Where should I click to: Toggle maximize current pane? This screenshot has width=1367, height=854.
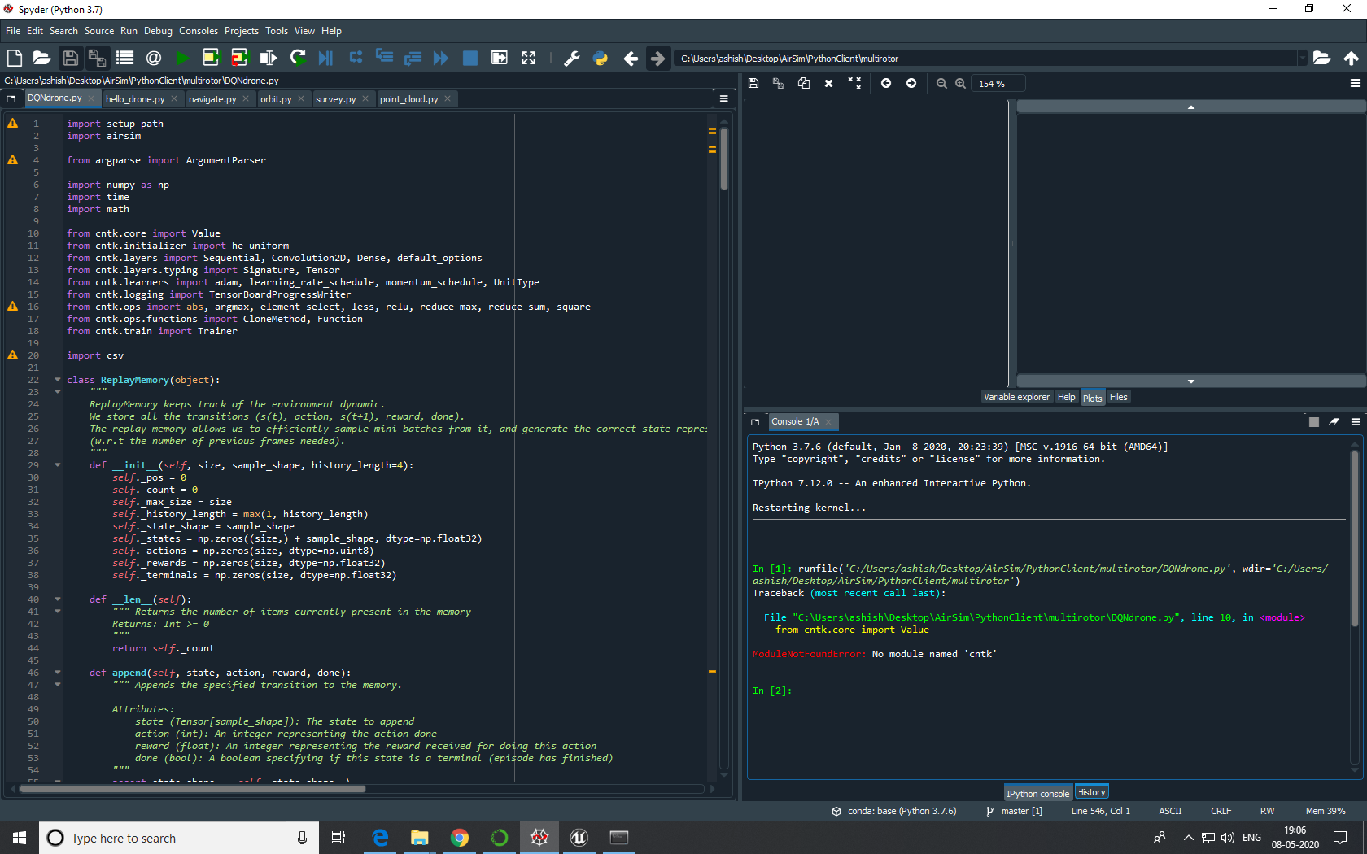pyautogui.click(x=499, y=58)
